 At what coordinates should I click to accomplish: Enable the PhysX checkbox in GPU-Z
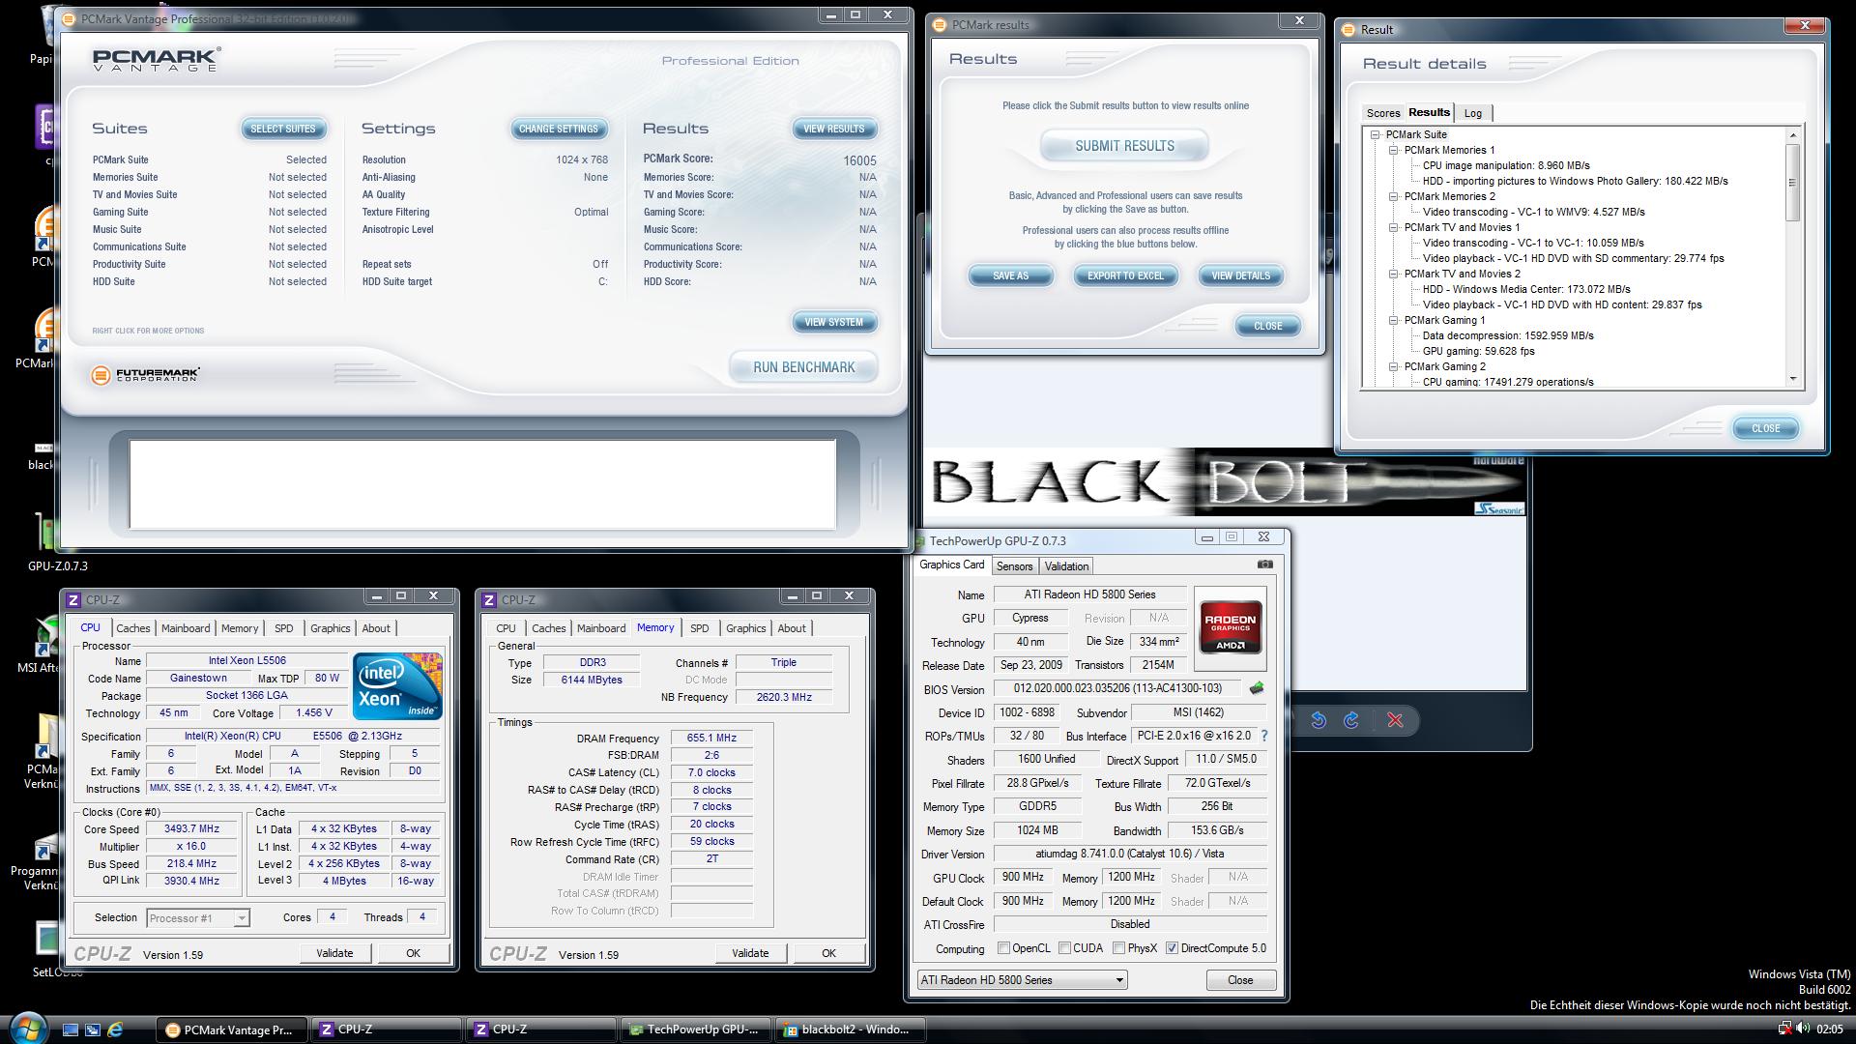[x=1118, y=948]
